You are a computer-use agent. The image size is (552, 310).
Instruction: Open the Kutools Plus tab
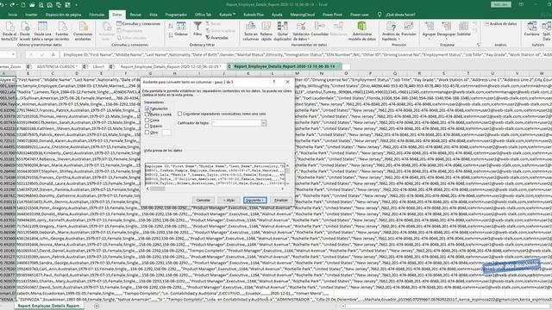(x=254, y=15)
